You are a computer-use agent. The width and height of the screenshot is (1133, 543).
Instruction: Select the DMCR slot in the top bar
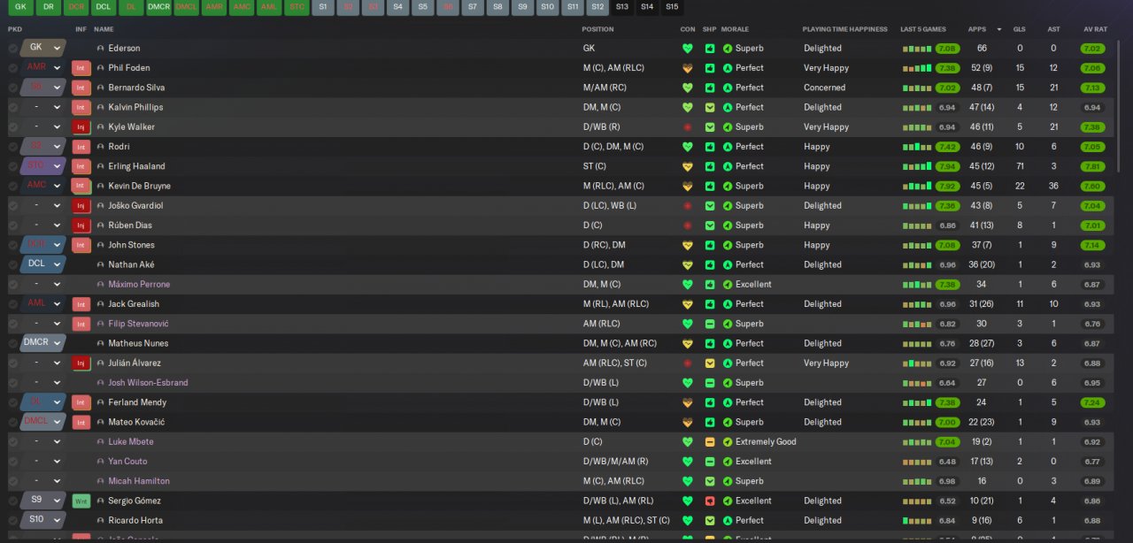point(158,7)
